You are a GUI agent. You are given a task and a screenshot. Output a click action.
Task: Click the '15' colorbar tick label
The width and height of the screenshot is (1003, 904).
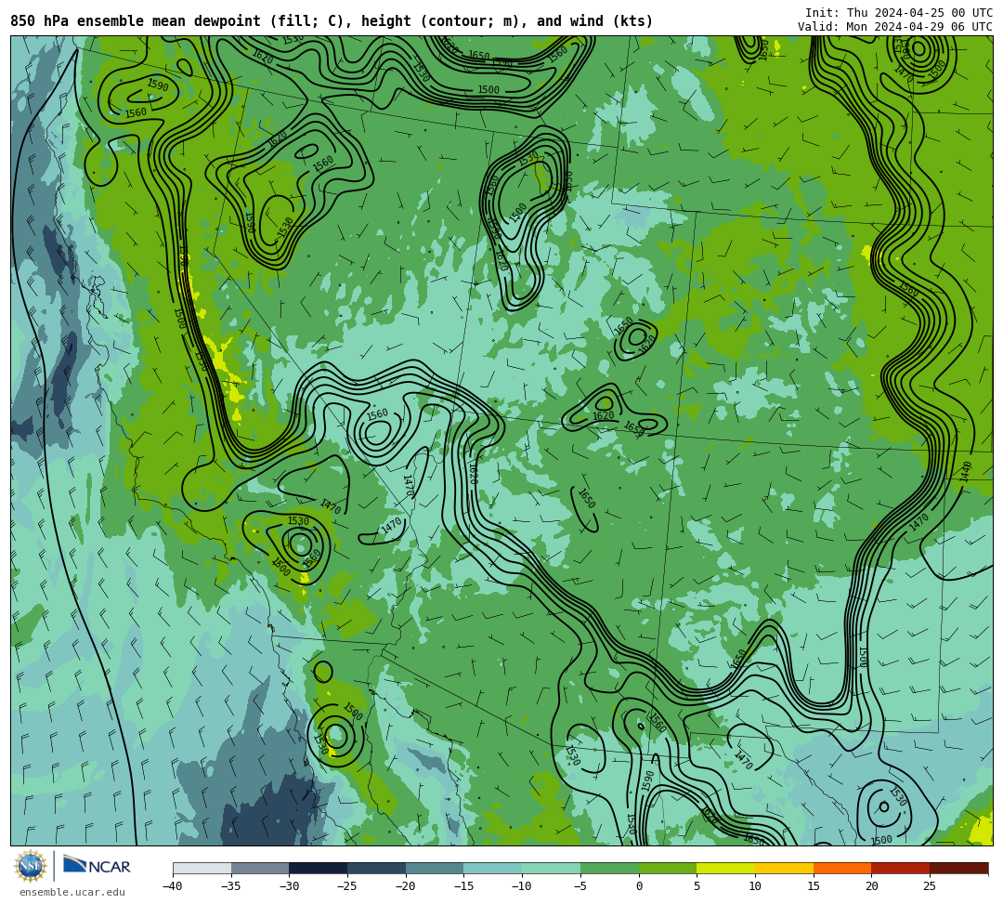814,886
